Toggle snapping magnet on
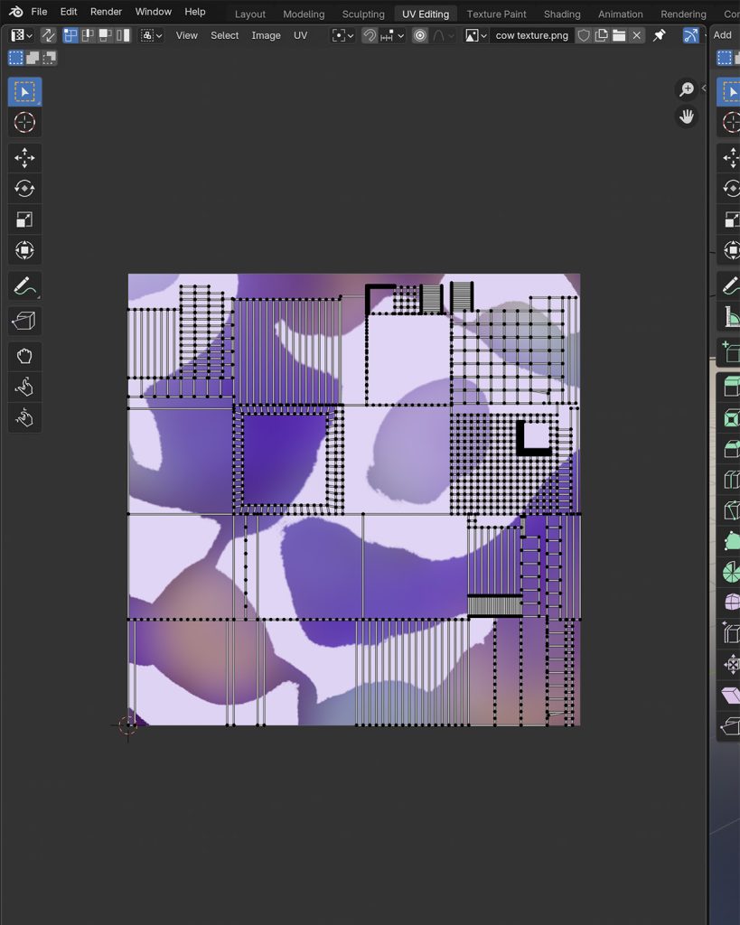The height and width of the screenshot is (925, 740). click(370, 35)
